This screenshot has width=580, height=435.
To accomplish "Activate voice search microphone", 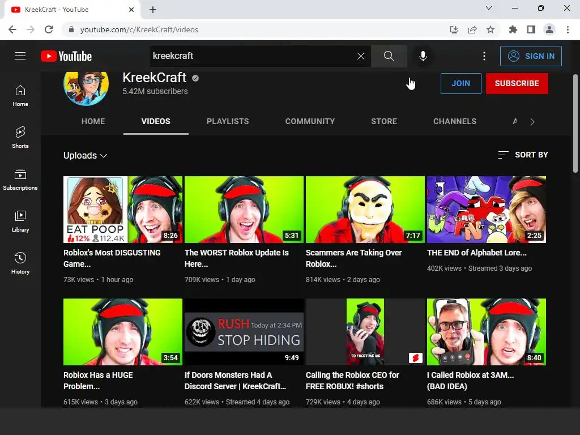I will [423, 56].
